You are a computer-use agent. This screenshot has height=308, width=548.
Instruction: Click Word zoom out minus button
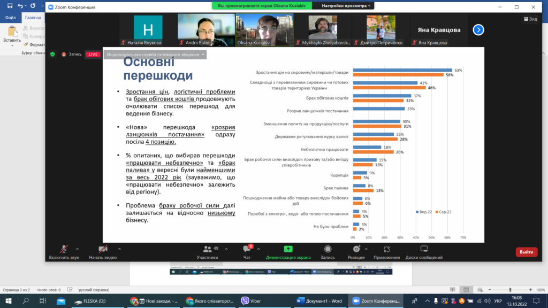click(x=490, y=290)
